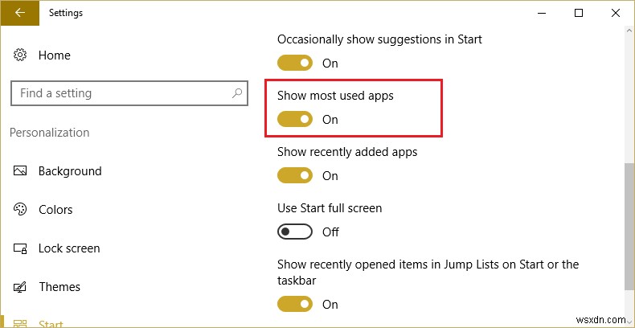The image size is (635, 328).
Task: Click the back arrow icon
Action: 19,13
